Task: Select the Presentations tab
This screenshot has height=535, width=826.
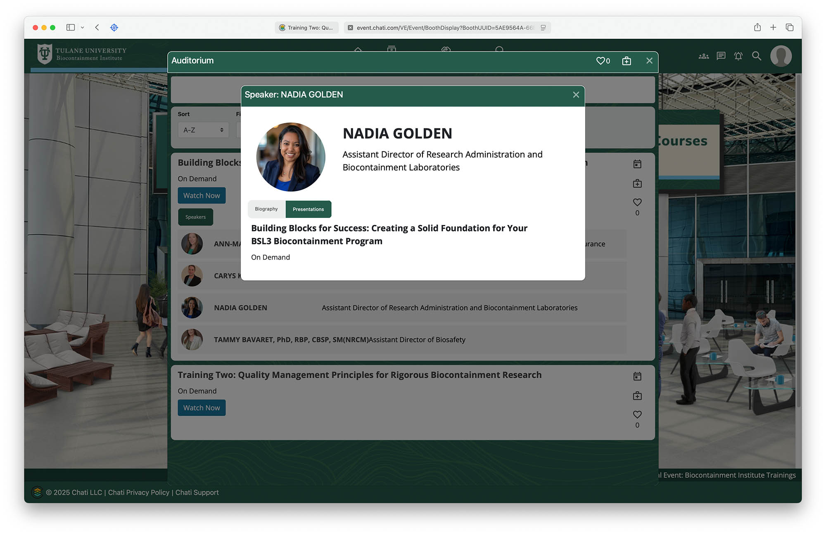Action: (308, 209)
